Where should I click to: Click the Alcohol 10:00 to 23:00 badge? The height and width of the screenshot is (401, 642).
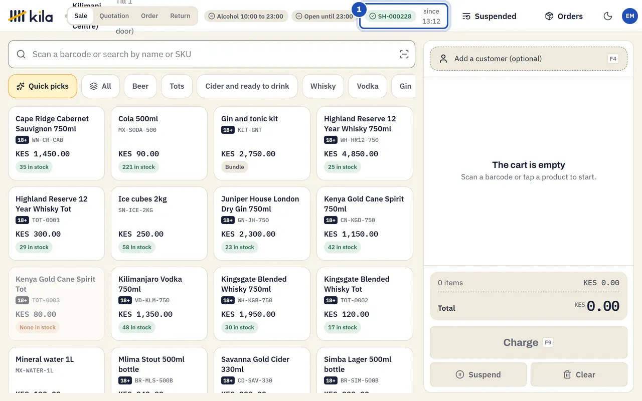coord(246,16)
